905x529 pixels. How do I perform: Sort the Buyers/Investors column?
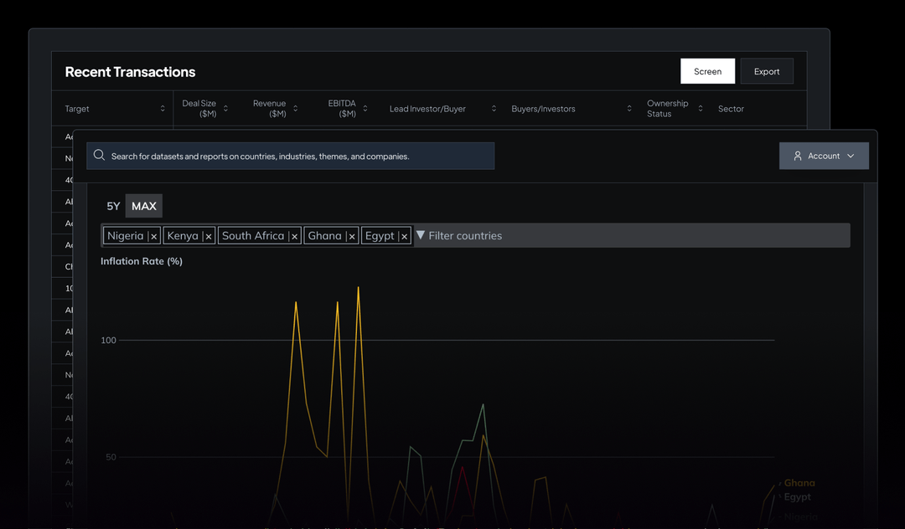[629, 108]
